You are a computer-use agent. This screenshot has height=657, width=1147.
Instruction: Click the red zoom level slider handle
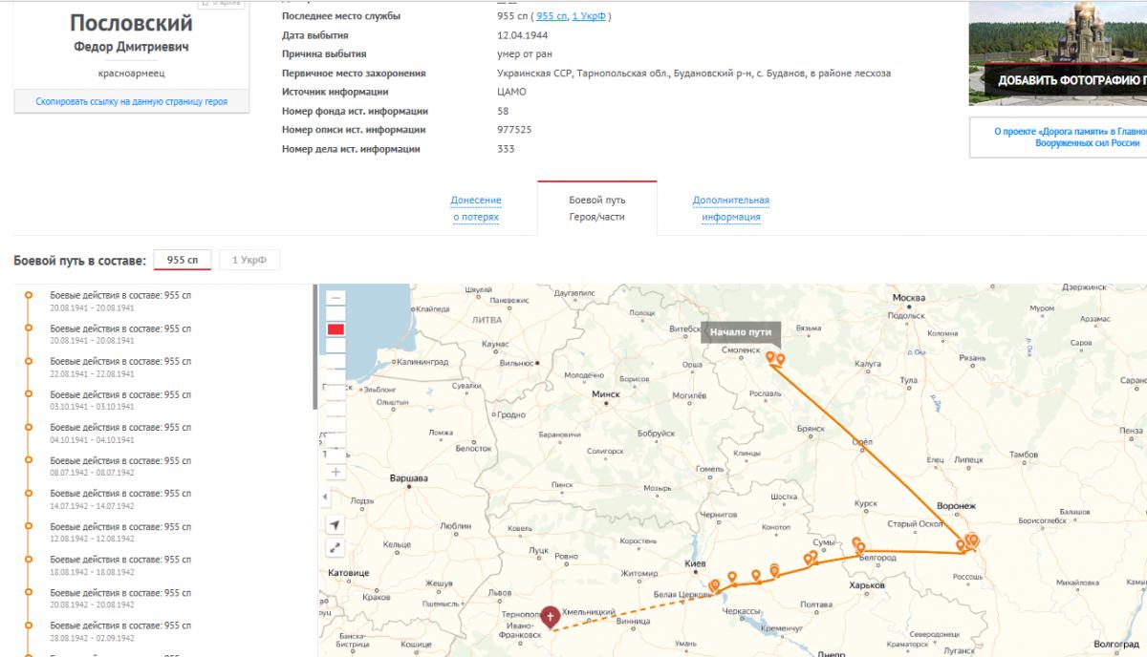(335, 329)
